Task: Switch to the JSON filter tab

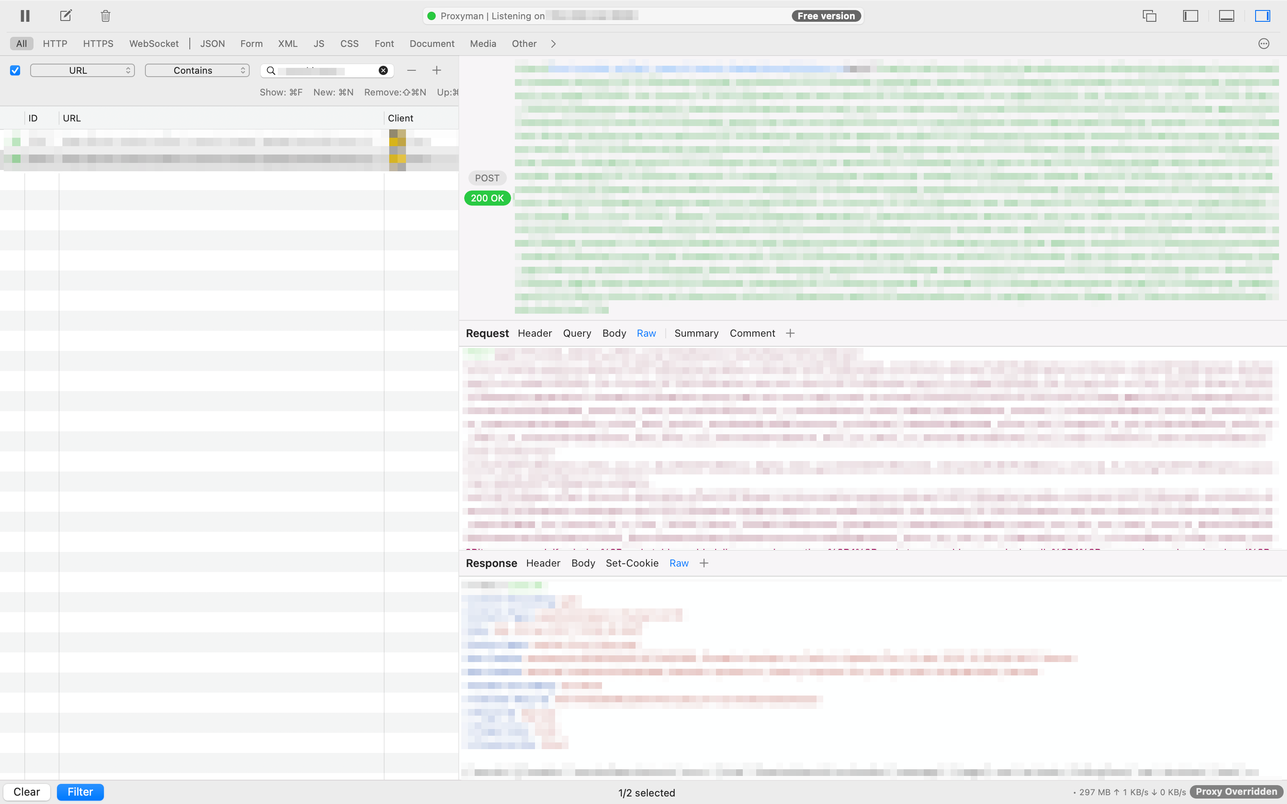Action: click(212, 44)
